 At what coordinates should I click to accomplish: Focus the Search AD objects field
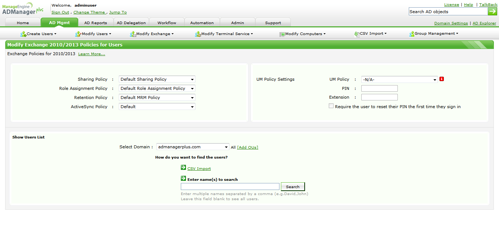448,12
